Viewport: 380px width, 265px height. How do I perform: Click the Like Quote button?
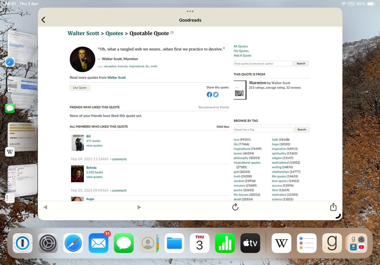point(80,88)
